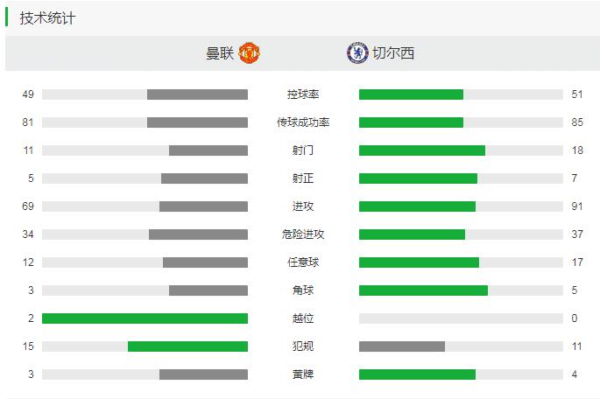
Task: Click the Manchester United club crest
Action: [x=251, y=53]
